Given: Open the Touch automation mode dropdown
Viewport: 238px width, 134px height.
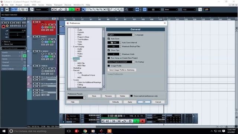Looking at the screenshot, I should pos(42,10).
